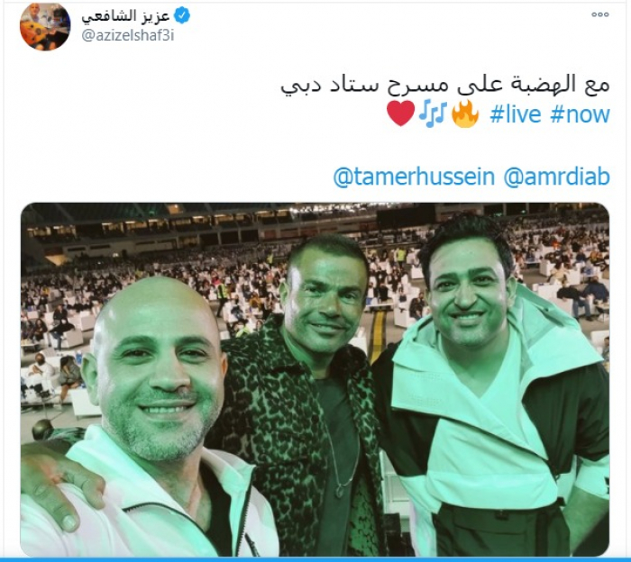631x562 pixels.
Task: Click the yellow stage strip in photo
Action: coord(379,333)
